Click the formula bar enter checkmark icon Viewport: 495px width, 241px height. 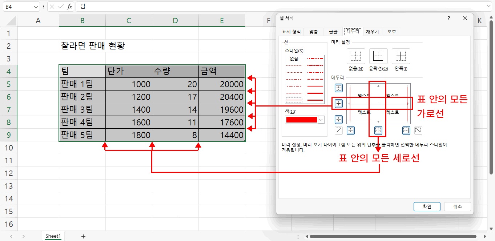click(61, 7)
